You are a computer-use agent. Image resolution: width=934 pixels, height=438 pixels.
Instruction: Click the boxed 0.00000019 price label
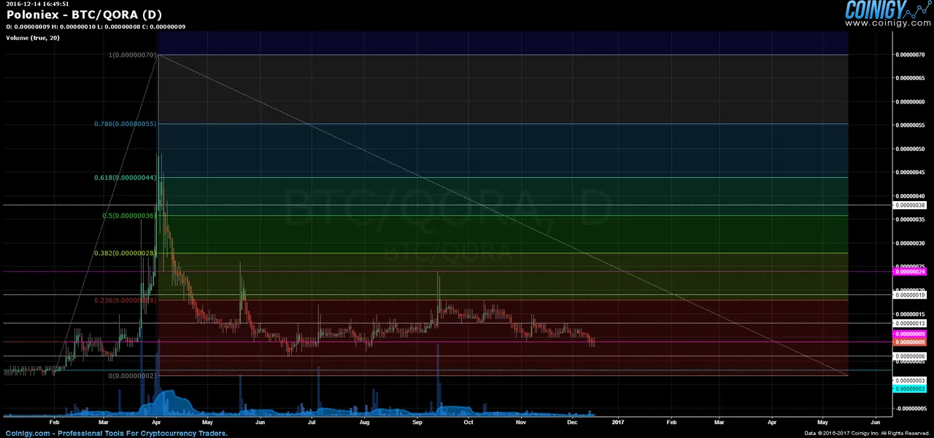911,295
